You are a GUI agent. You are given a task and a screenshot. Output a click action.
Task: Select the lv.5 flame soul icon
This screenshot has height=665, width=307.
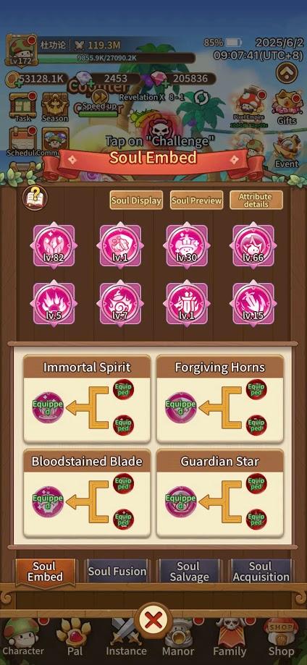coord(54,303)
